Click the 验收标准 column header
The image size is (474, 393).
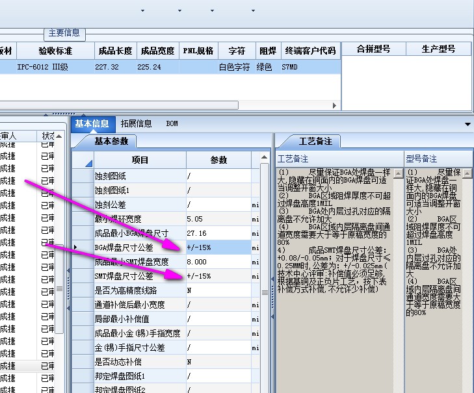56,51
